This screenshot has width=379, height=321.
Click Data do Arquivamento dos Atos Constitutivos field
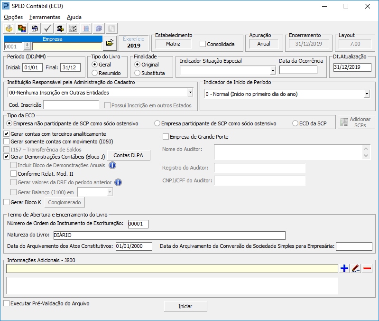pos(134,246)
